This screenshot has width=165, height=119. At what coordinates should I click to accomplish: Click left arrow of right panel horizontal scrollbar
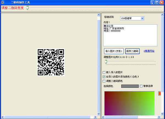pos(103,117)
